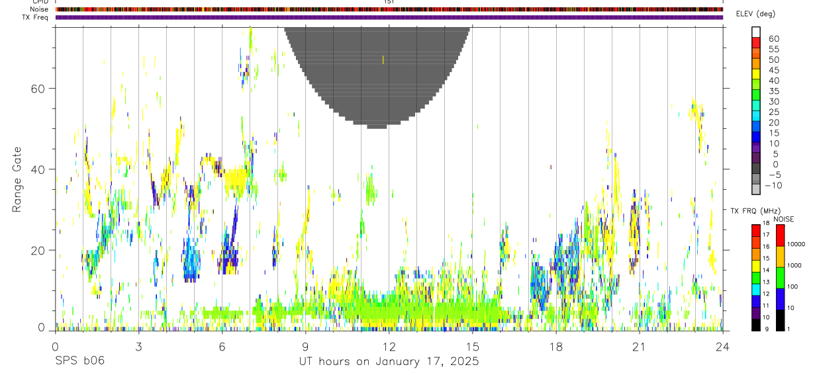Click the multicolored Noise strip above the plot

coord(389,9)
